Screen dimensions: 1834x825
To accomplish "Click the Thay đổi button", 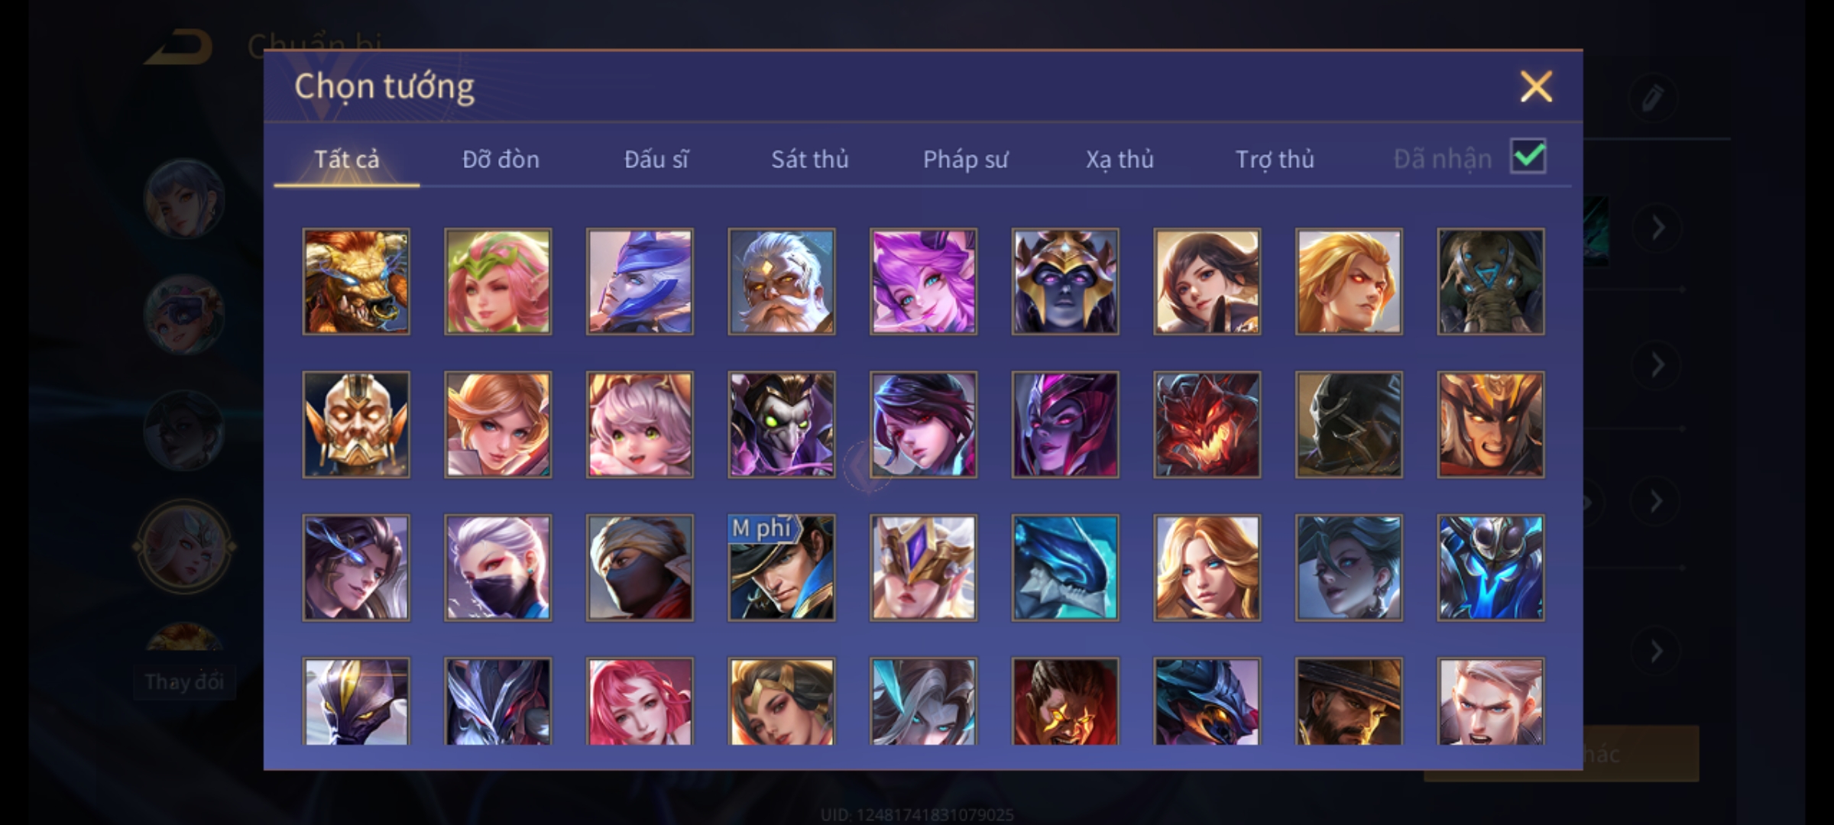I will (x=184, y=681).
